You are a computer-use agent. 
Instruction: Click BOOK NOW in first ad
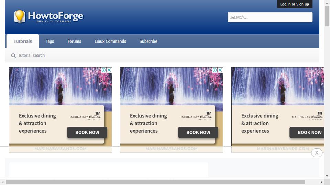(87, 132)
